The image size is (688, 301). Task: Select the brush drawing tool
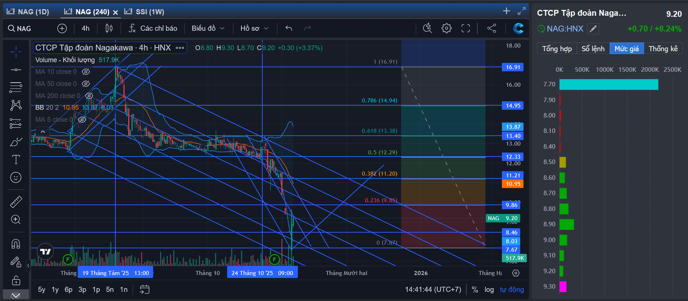pos(16,142)
